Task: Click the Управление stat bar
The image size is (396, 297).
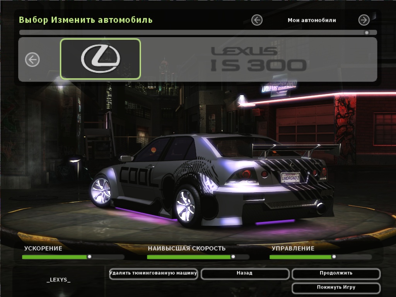Action: pos(321,257)
